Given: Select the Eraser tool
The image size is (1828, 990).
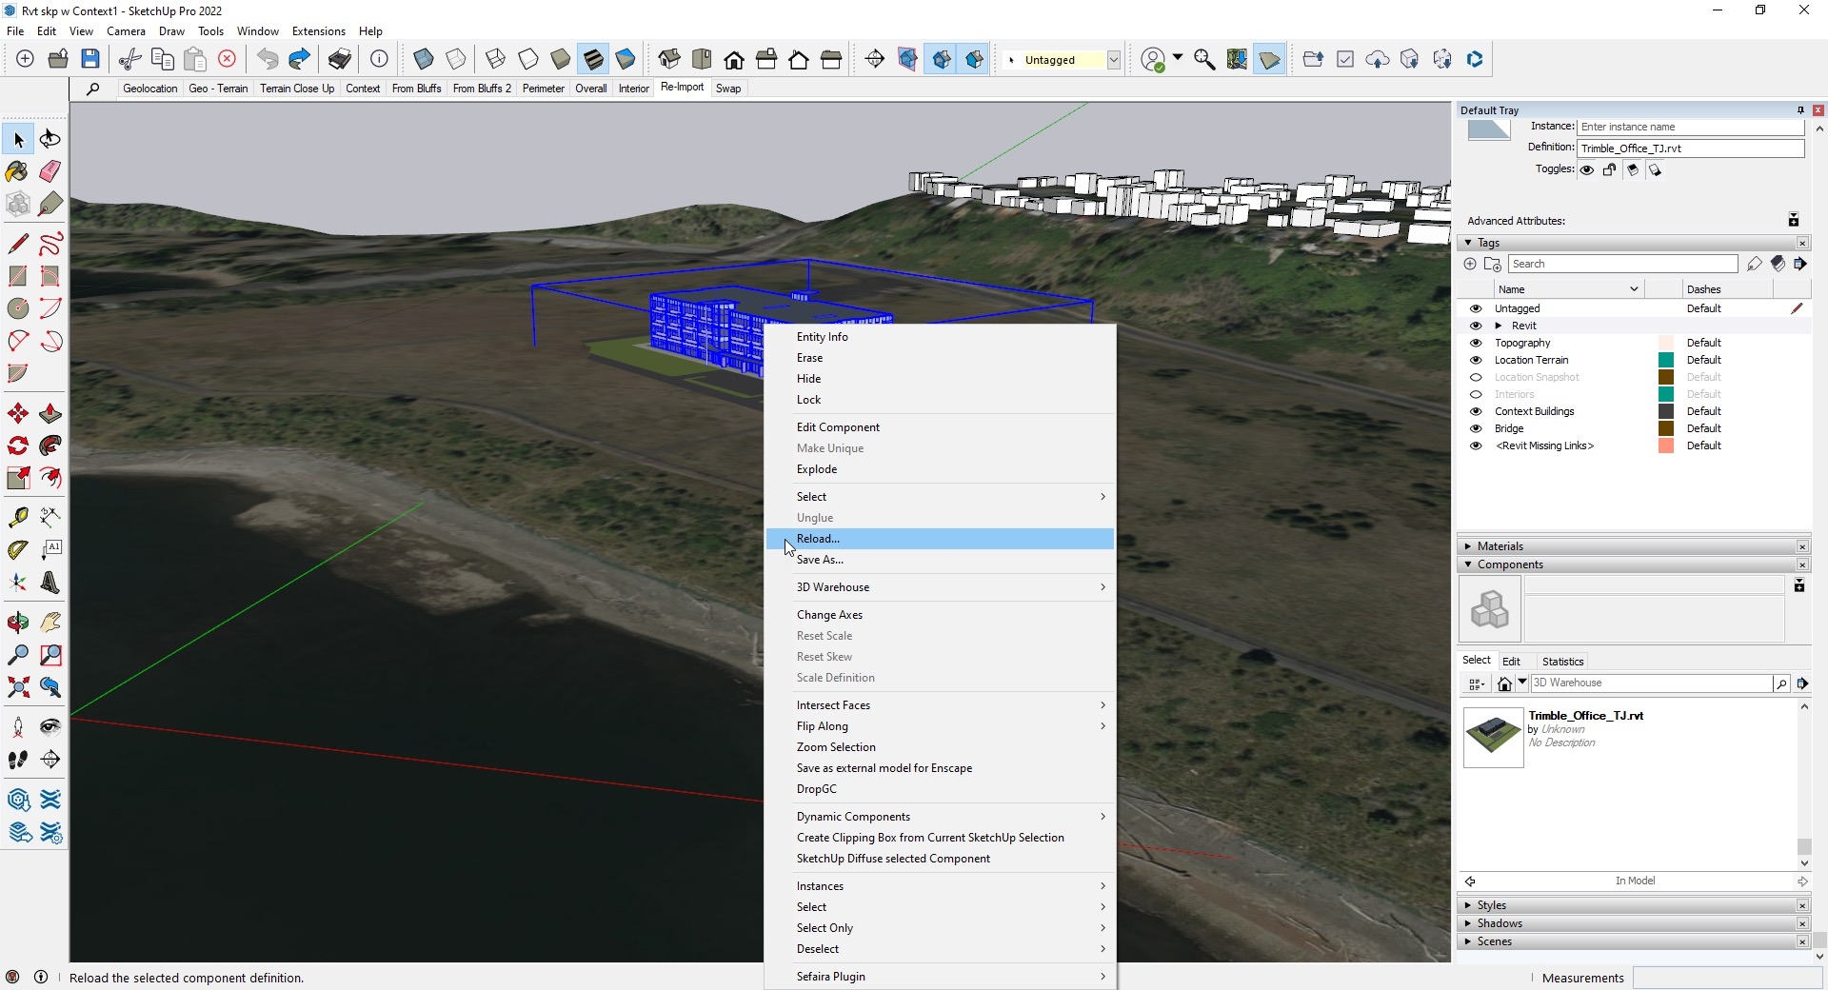Looking at the screenshot, I should [50, 171].
